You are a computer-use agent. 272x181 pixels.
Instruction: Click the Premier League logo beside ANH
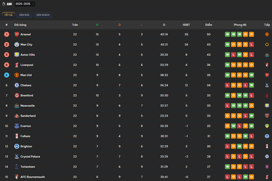tap(4, 4)
